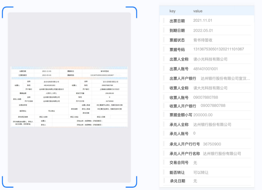This screenshot has height=190, width=262.
Task: Select the 票据金额小写 value 200000.00
Action: click(x=203, y=115)
